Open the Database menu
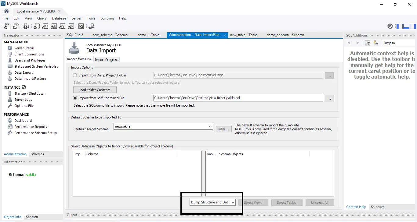Image resolution: width=417 pixels, height=222 pixels. [x=59, y=18]
